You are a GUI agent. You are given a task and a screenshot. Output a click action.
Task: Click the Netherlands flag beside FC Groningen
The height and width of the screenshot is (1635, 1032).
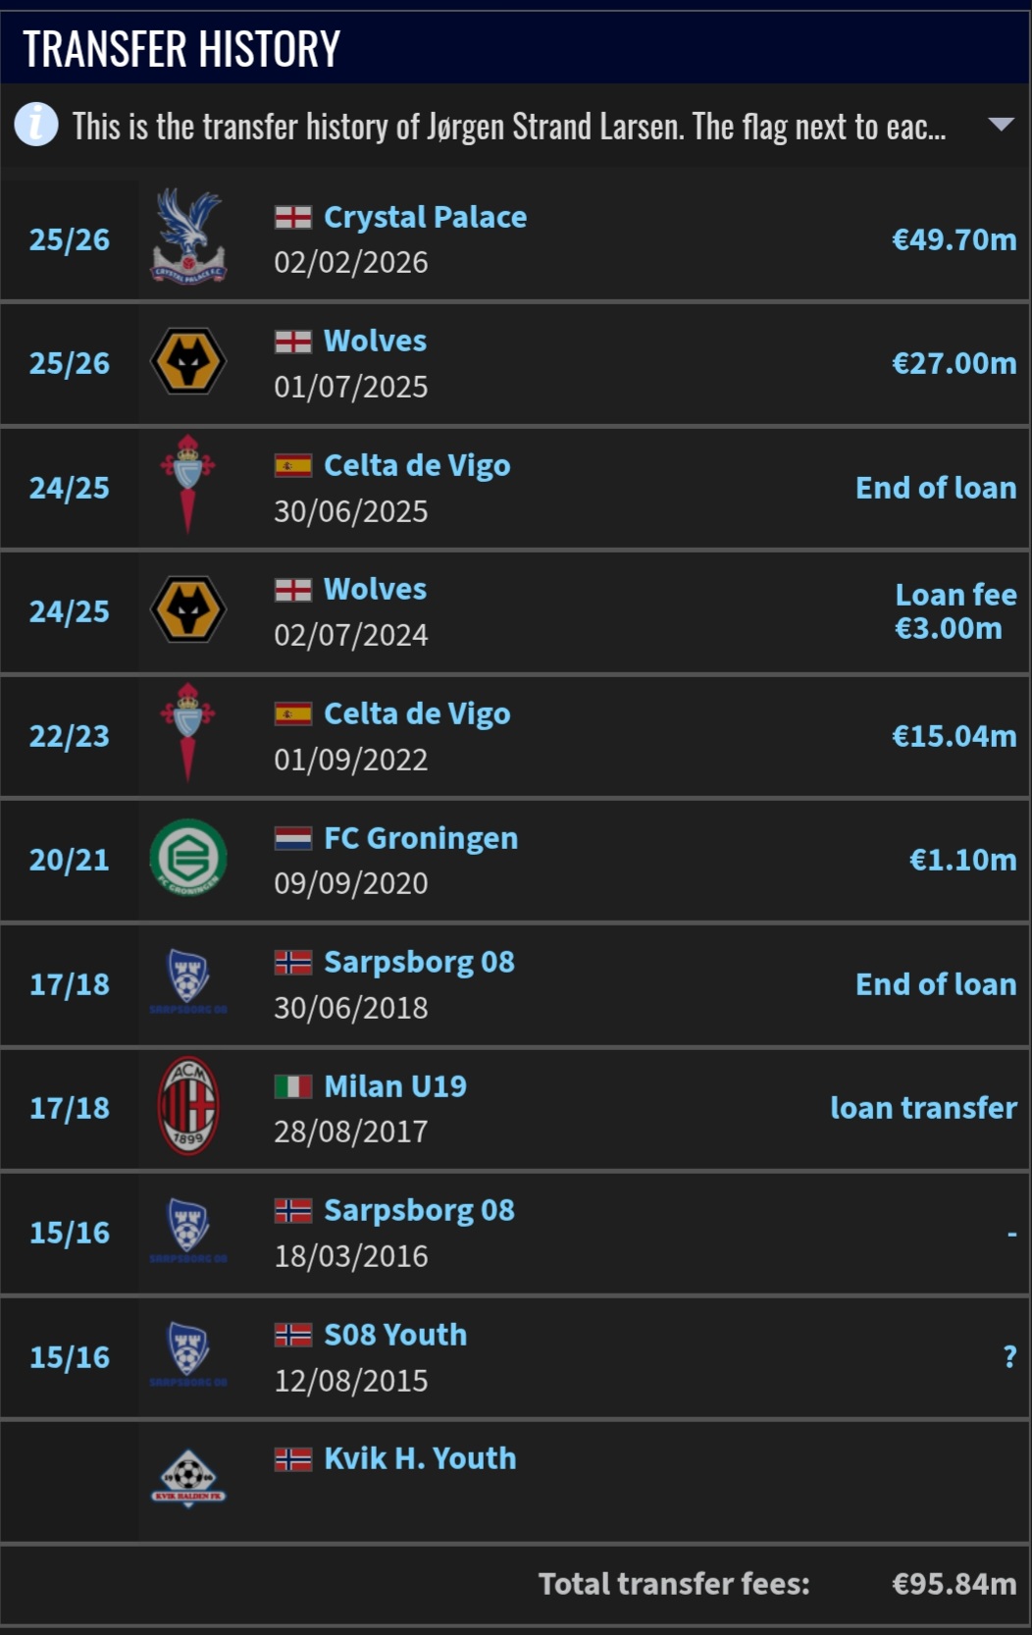point(293,838)
